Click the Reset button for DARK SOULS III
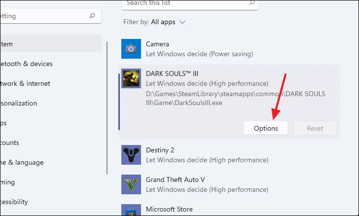 315,128
